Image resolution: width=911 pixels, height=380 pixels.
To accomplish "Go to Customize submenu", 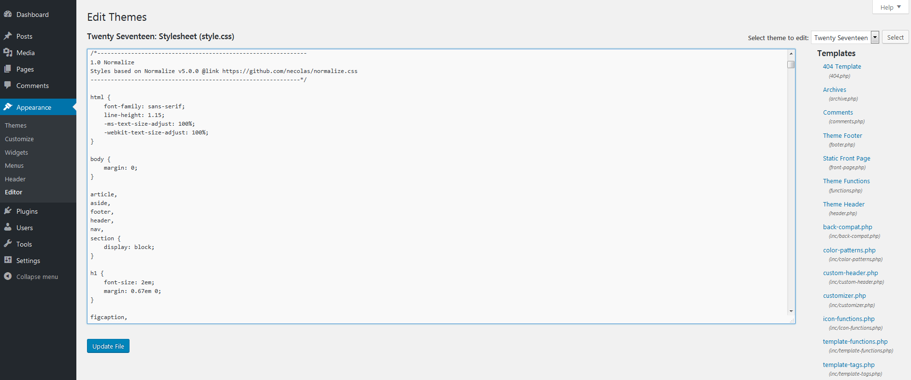I will (x=19, y=139).
